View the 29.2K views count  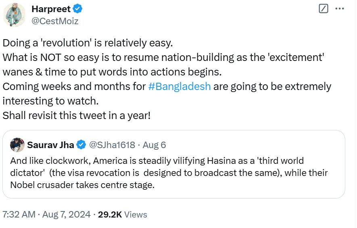tap(110, 214)
